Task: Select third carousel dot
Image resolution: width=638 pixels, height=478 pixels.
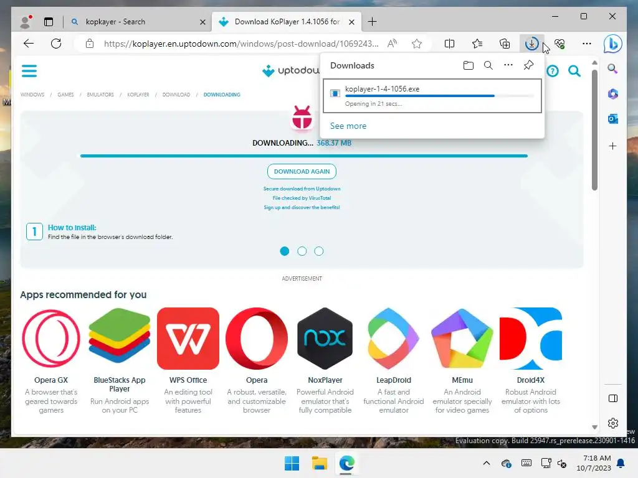Action: pos(318,251)
